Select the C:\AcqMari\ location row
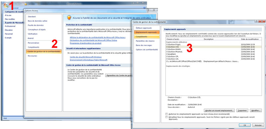 214,54
